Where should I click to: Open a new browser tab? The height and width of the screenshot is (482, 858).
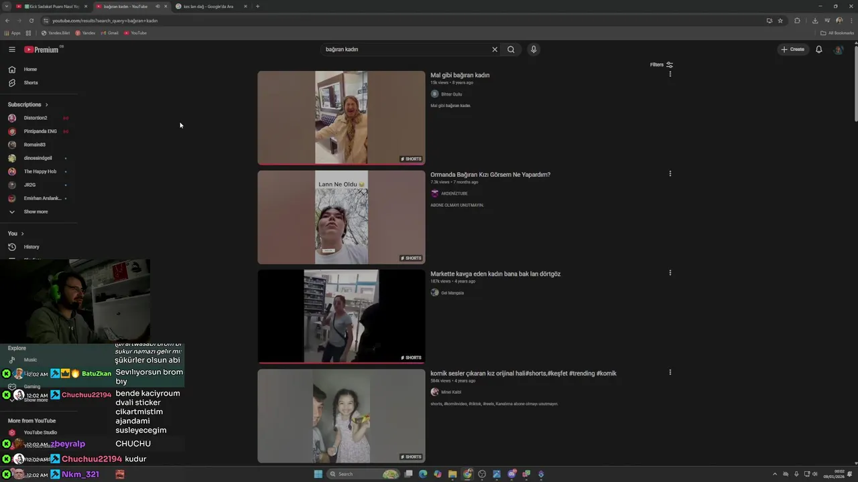257,6
